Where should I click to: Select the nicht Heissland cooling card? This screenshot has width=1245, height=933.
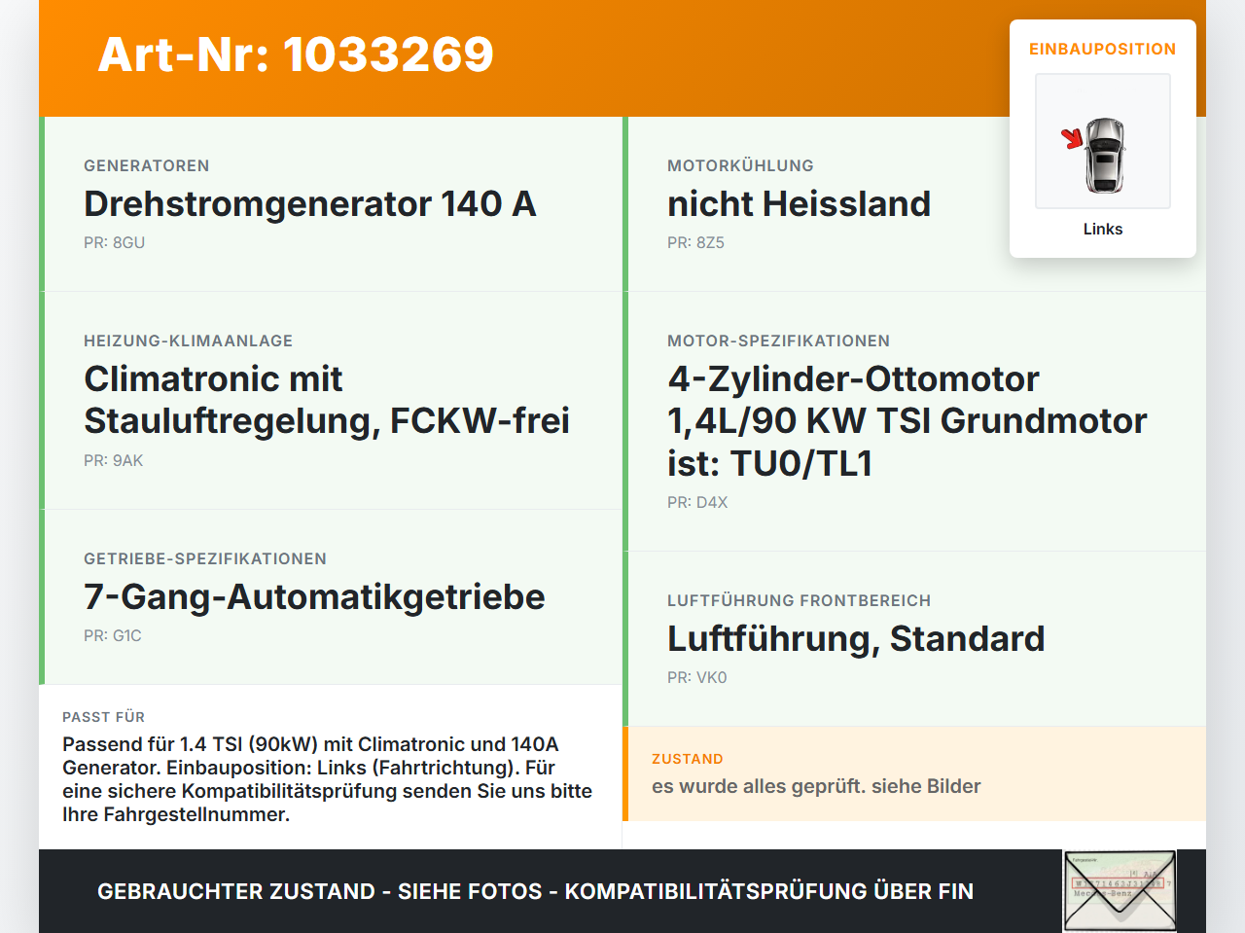[914, 204]
